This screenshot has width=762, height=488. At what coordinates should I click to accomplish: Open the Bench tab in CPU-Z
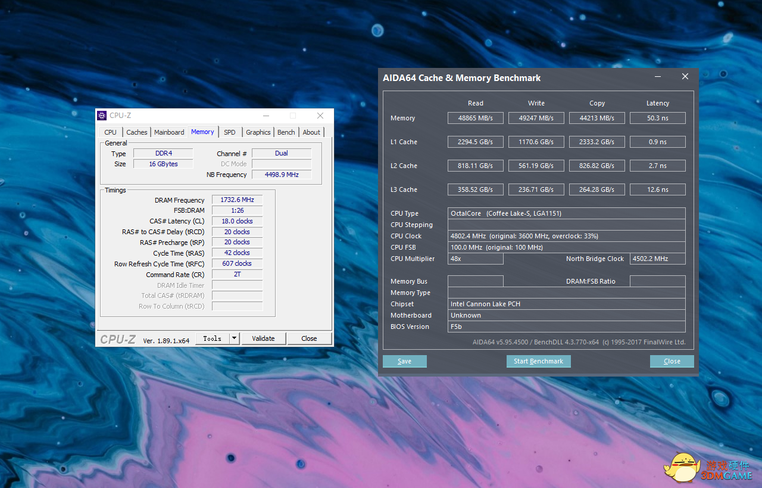(286, 132)
